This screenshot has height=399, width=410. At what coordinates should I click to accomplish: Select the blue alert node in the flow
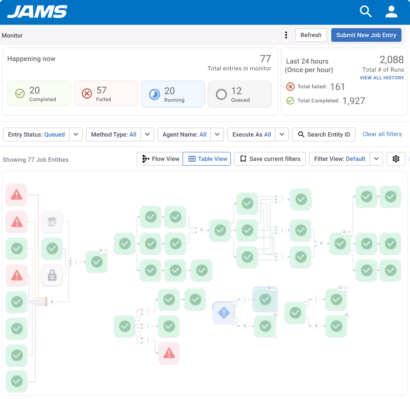223,313
